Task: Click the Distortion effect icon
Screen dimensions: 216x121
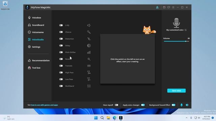Action: (x=89, y=39)
